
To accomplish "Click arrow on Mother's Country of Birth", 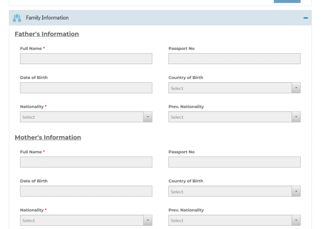I will point(296,192).
